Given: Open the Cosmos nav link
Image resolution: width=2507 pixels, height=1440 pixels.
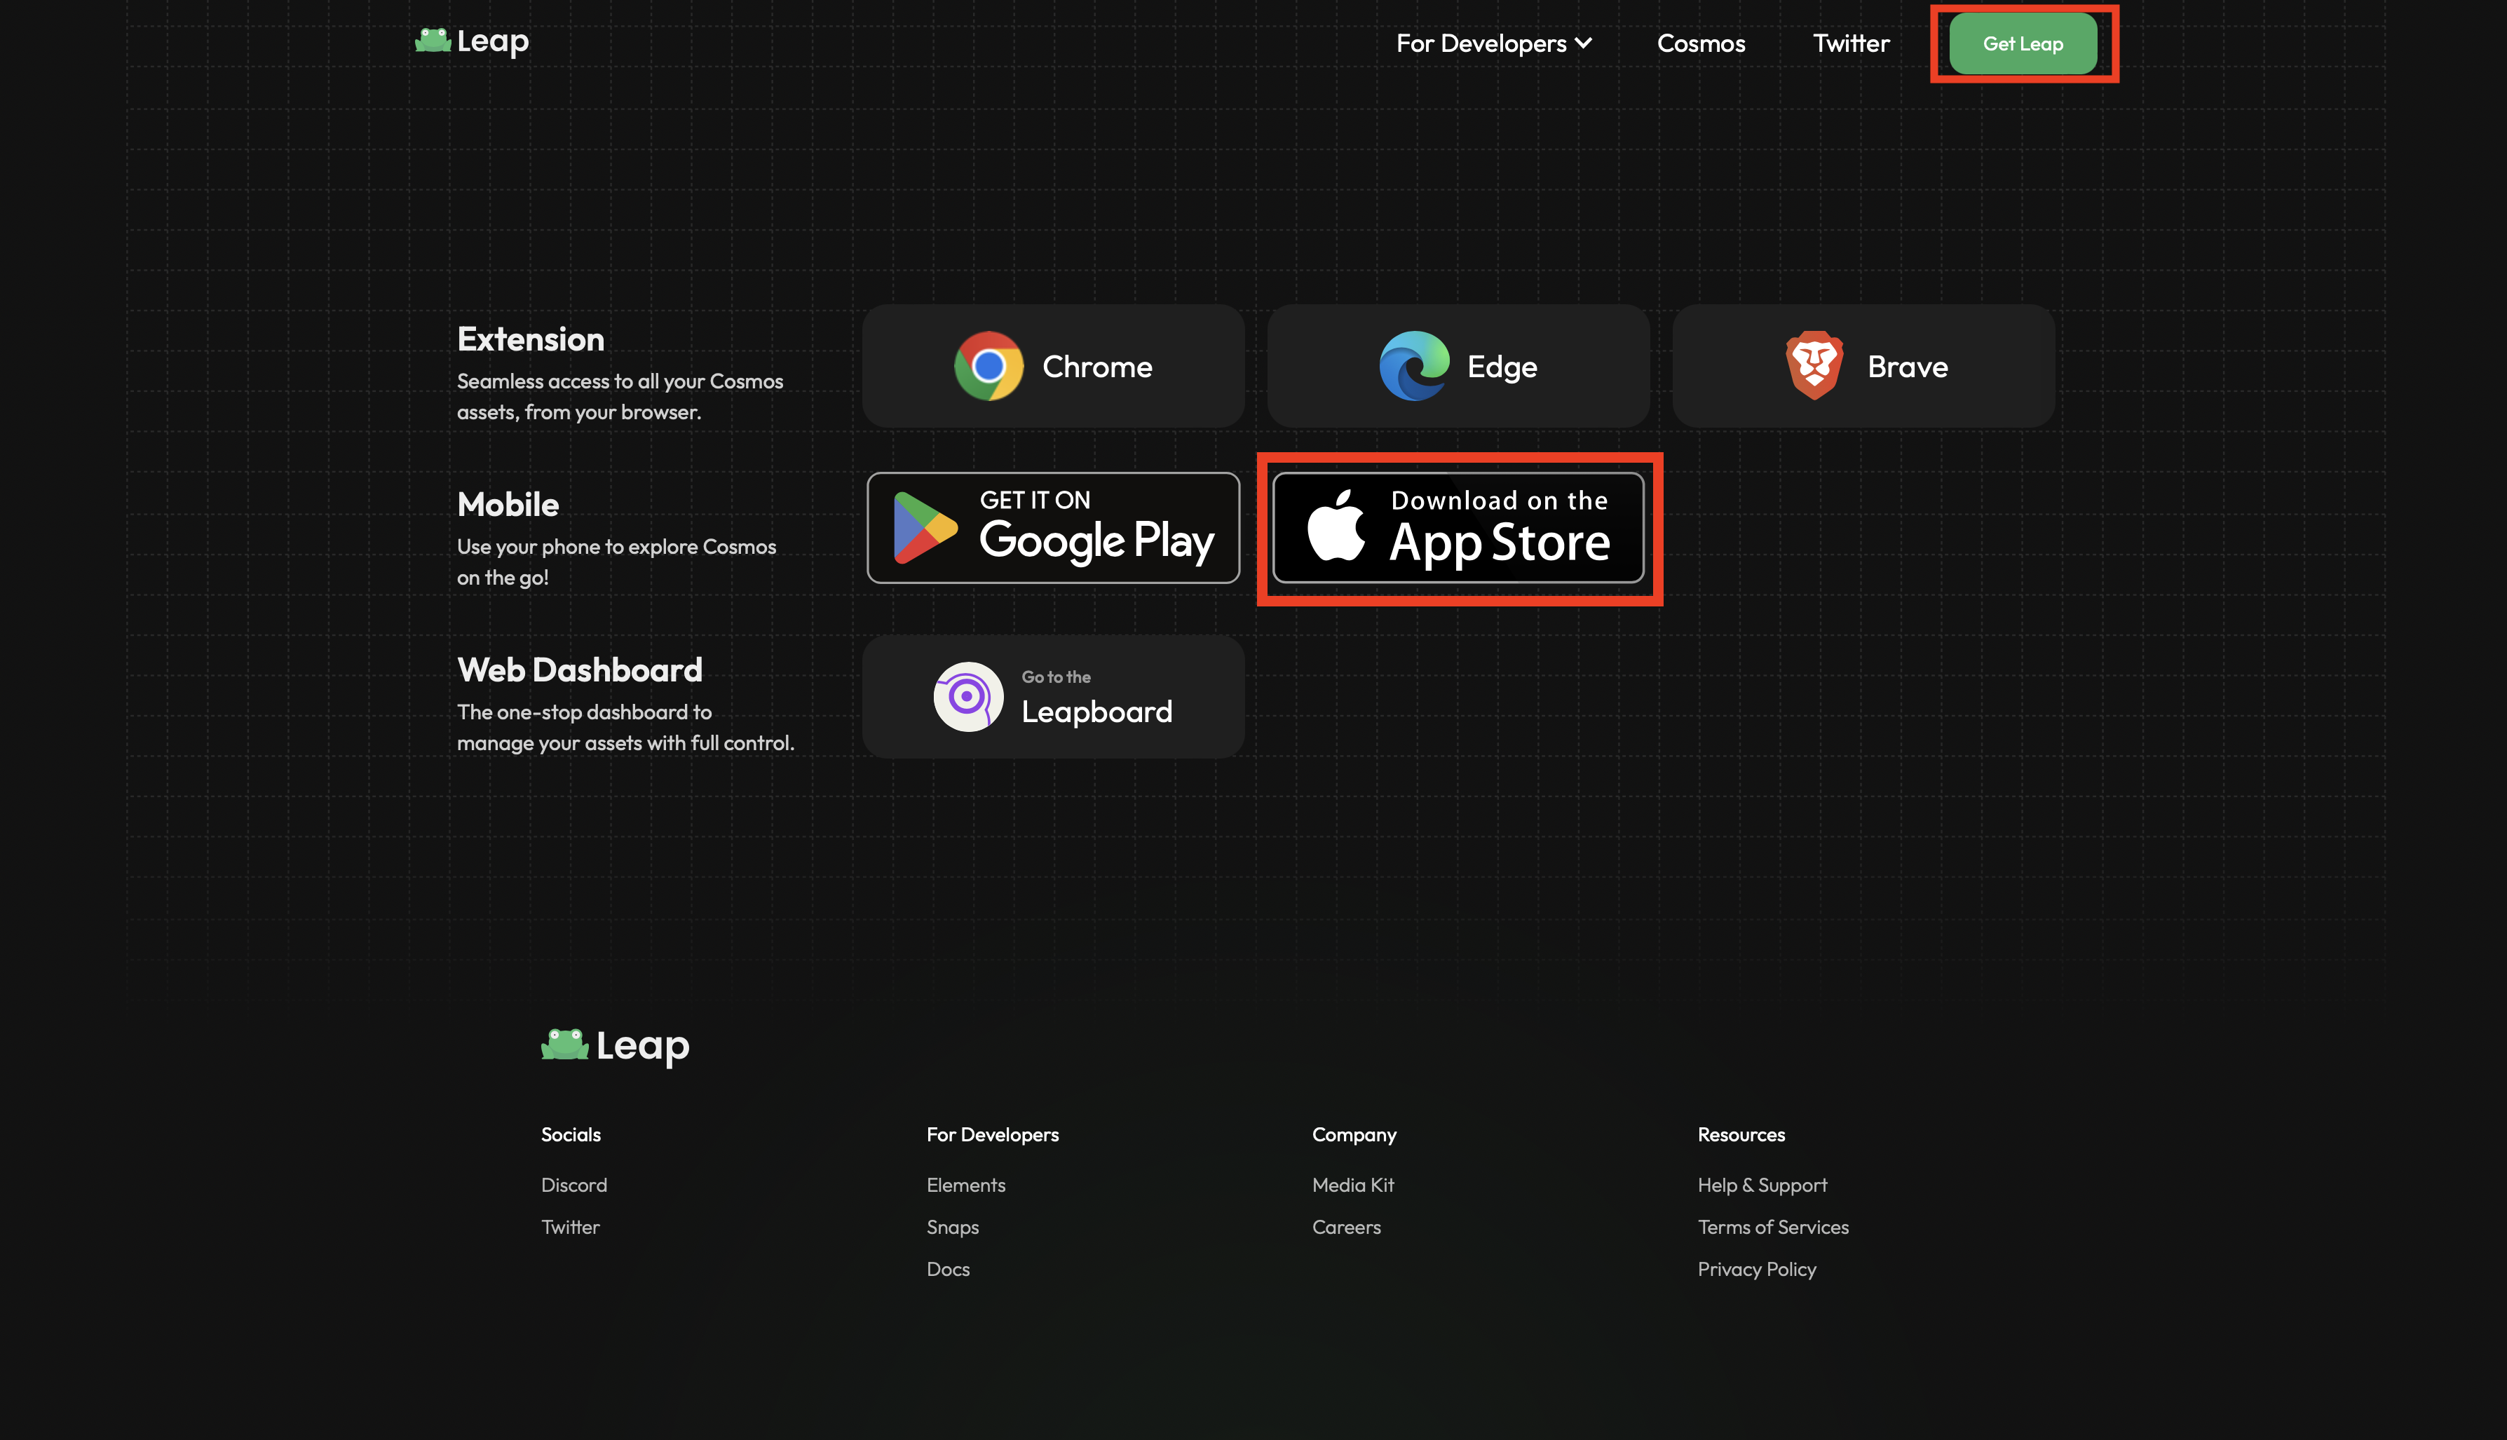Looking at the screenshot, I should coord(1701,43).
